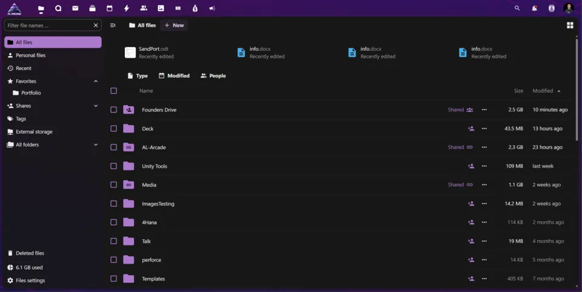The height and width of the screenshot is (292, 582).
Task: Open the Contacts app icon
Action: point(144,8)
